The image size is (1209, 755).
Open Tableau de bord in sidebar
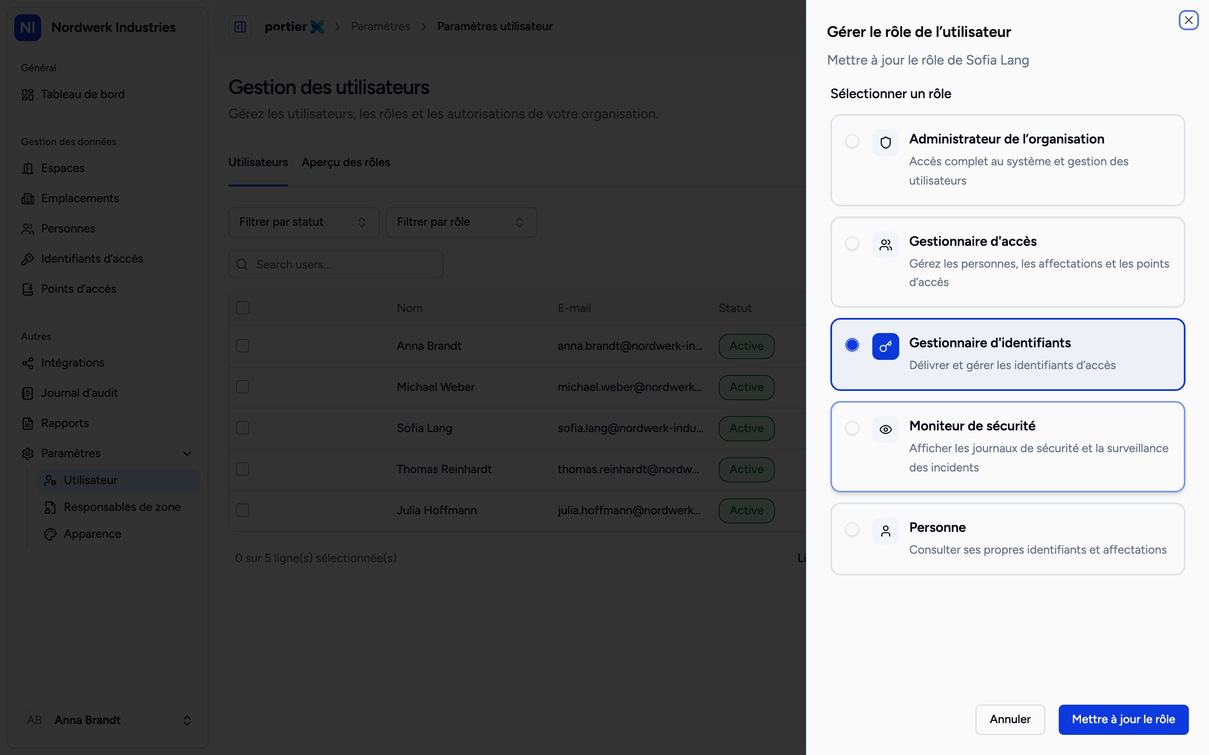click(x=107, y=94)
